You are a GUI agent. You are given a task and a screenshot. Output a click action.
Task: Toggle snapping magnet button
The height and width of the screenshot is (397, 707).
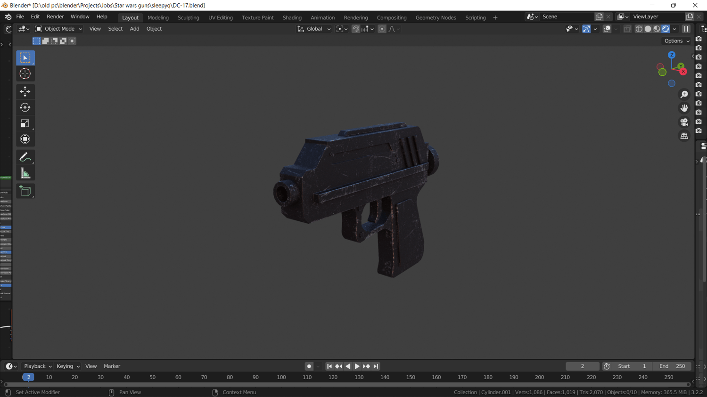356,29
